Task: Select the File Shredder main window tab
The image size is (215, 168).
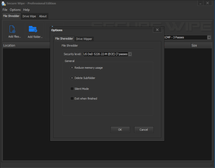Action: click(11, 16)
